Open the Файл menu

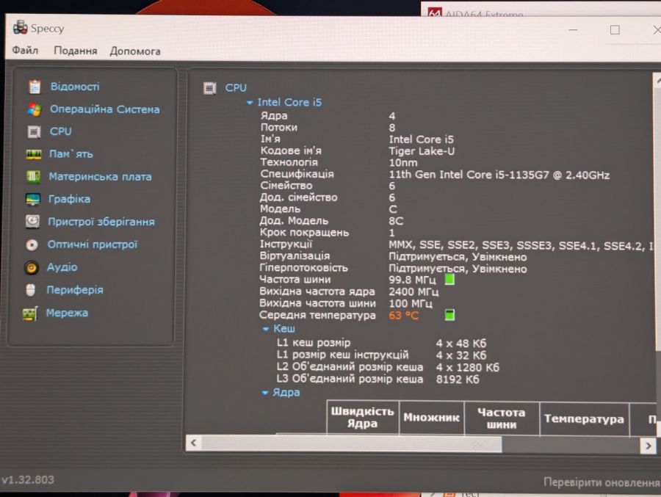(25, 50)
